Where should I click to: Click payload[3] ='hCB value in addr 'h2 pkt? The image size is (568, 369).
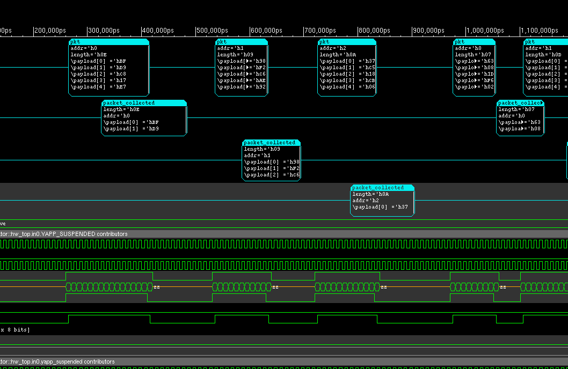(x=347, y=80)
